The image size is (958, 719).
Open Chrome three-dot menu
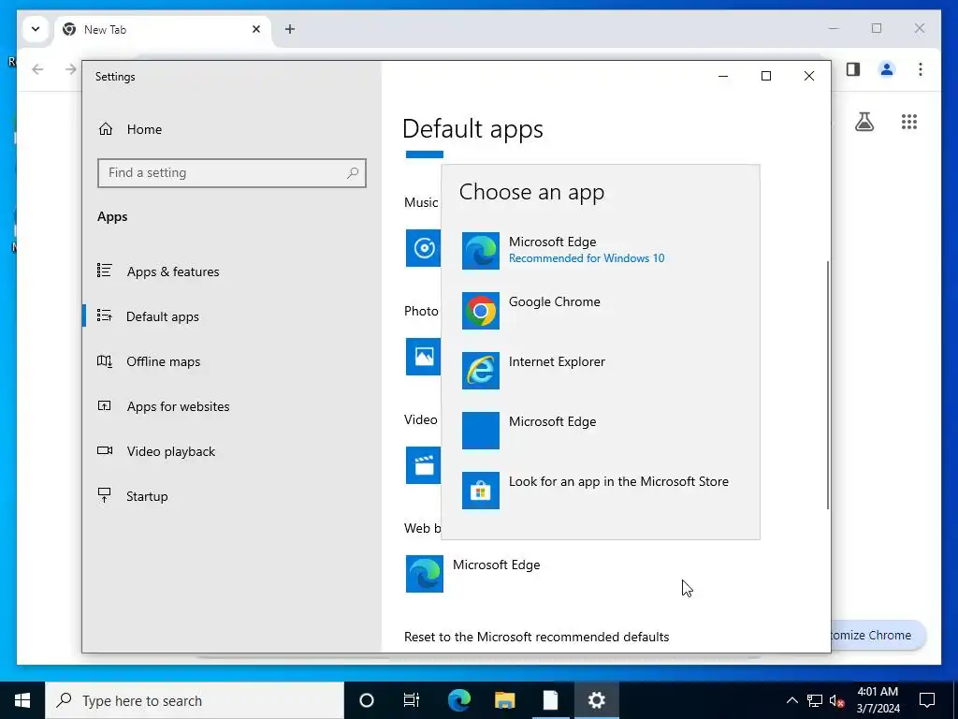pyautogui.click(x=921, y=69)
